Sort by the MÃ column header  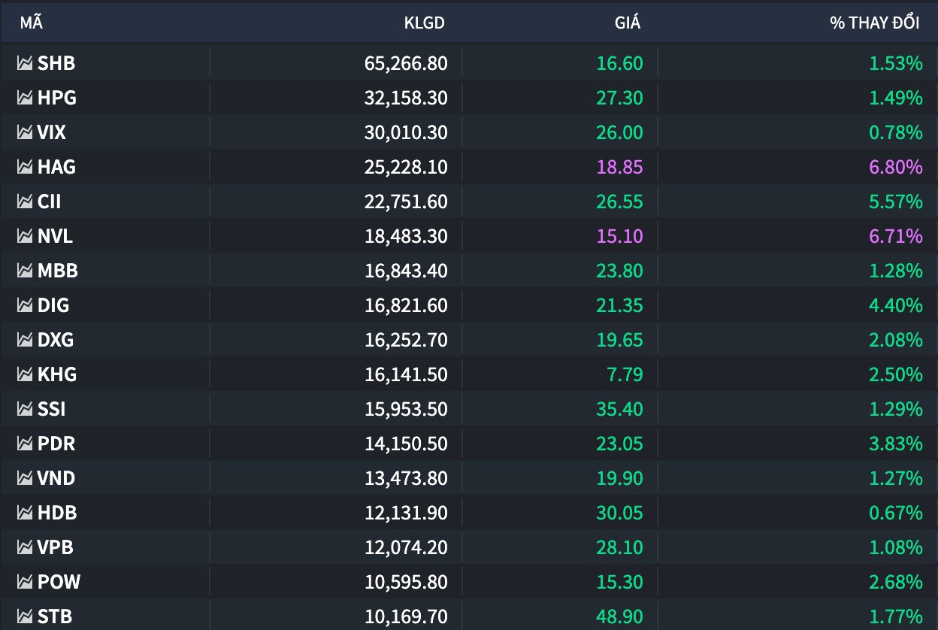pyautogui.click(x=32, y=23)
